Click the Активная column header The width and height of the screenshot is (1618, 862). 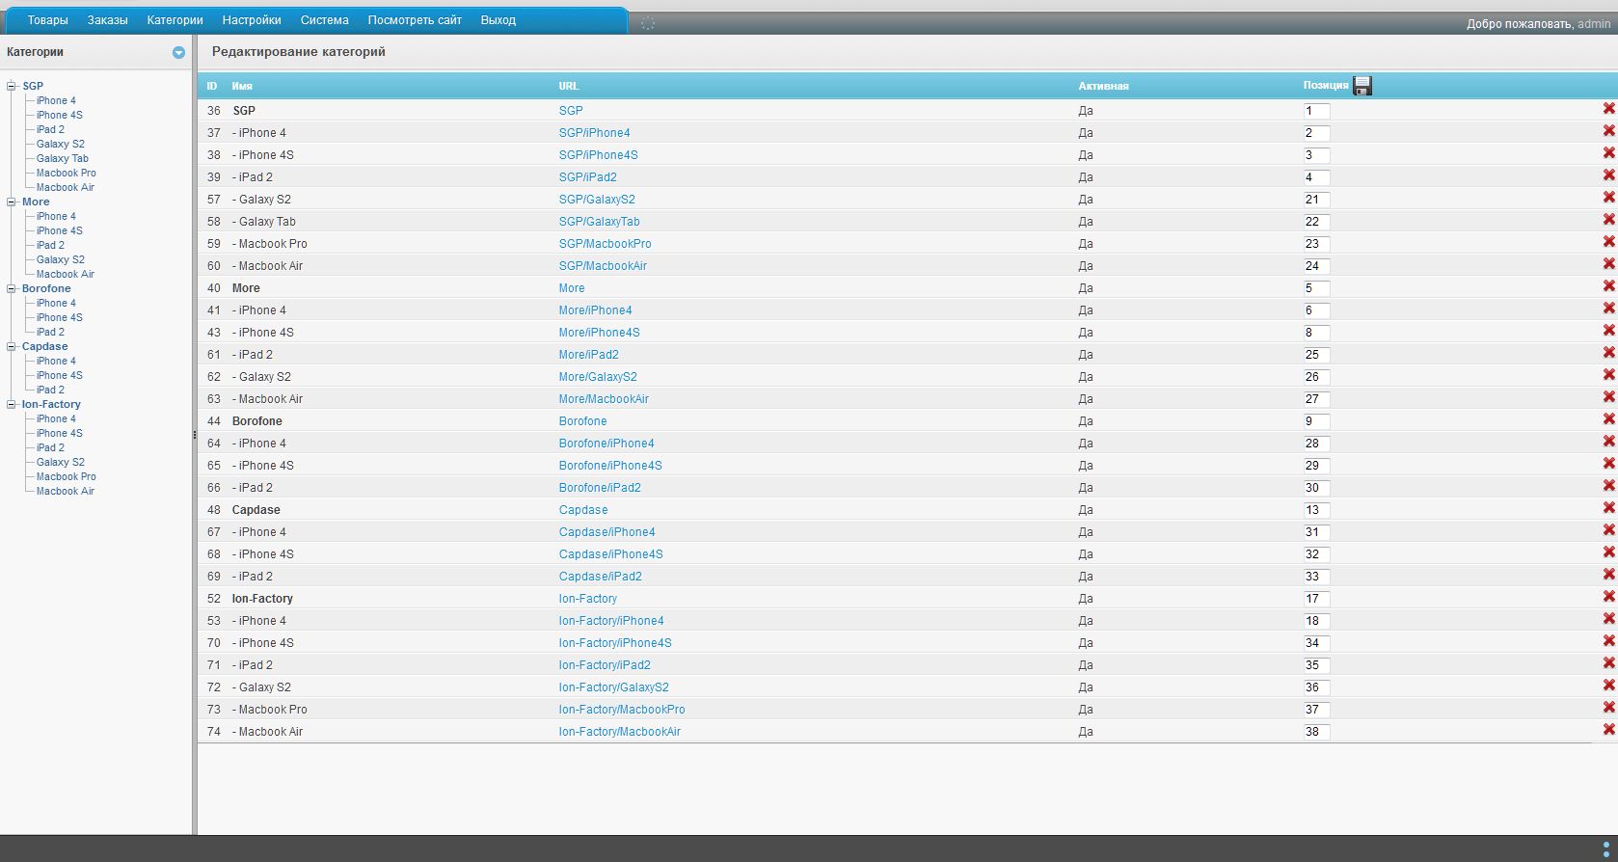1103,86
